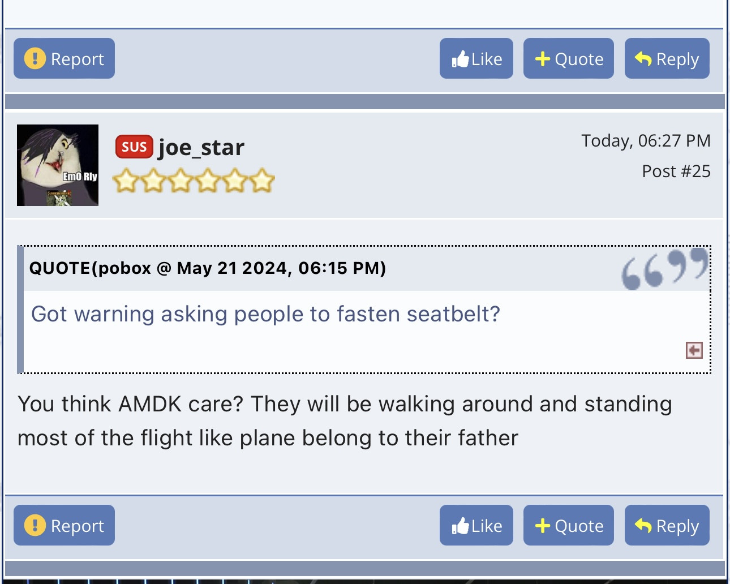Click the thumbs-up icon on bottom Like
Screen dimensions: 730x584
pyautogui.click(x=461, y=526)
